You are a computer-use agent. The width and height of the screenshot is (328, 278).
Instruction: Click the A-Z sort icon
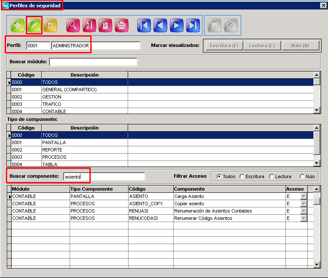[89, 25]
